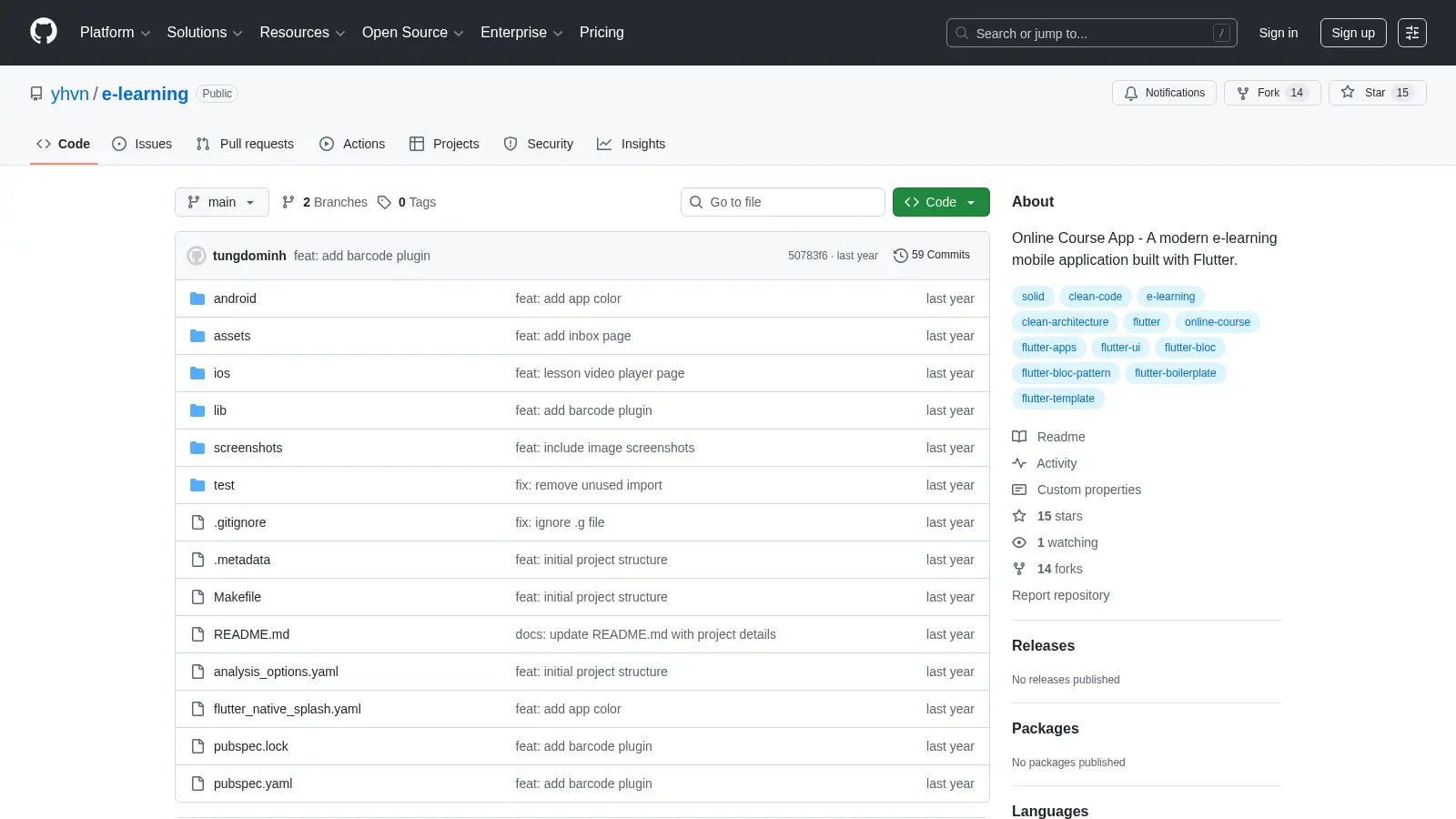Screen dimensions: 1456x819
Task: Open commit hash 50783f6
Action: click(808, 256)
